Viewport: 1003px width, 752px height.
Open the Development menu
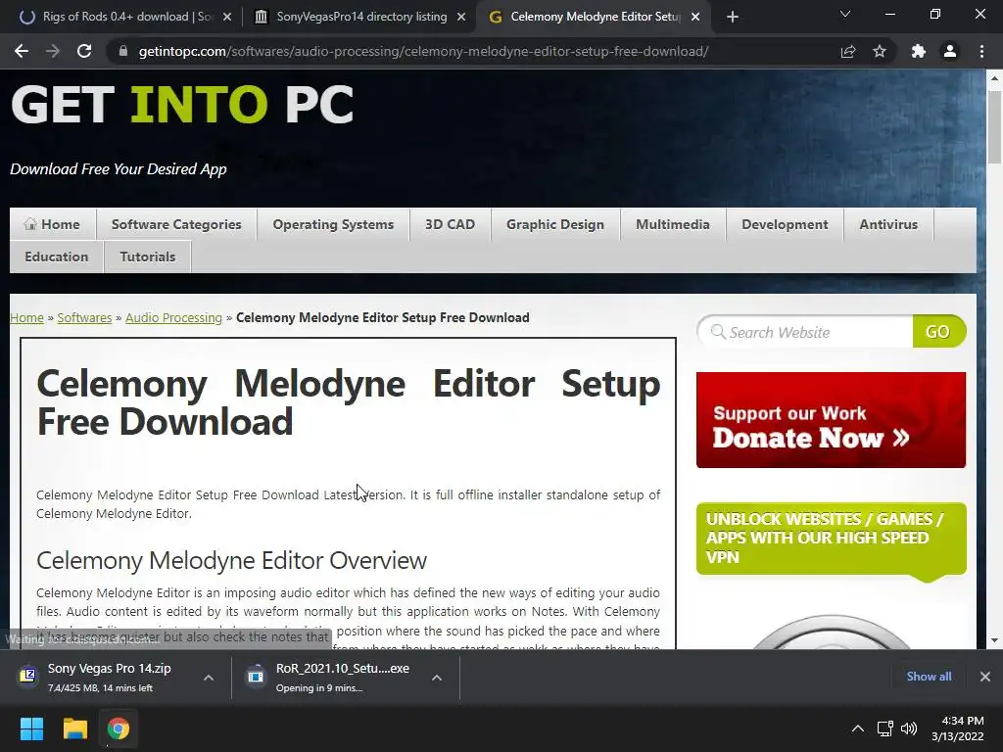point(785,224)
